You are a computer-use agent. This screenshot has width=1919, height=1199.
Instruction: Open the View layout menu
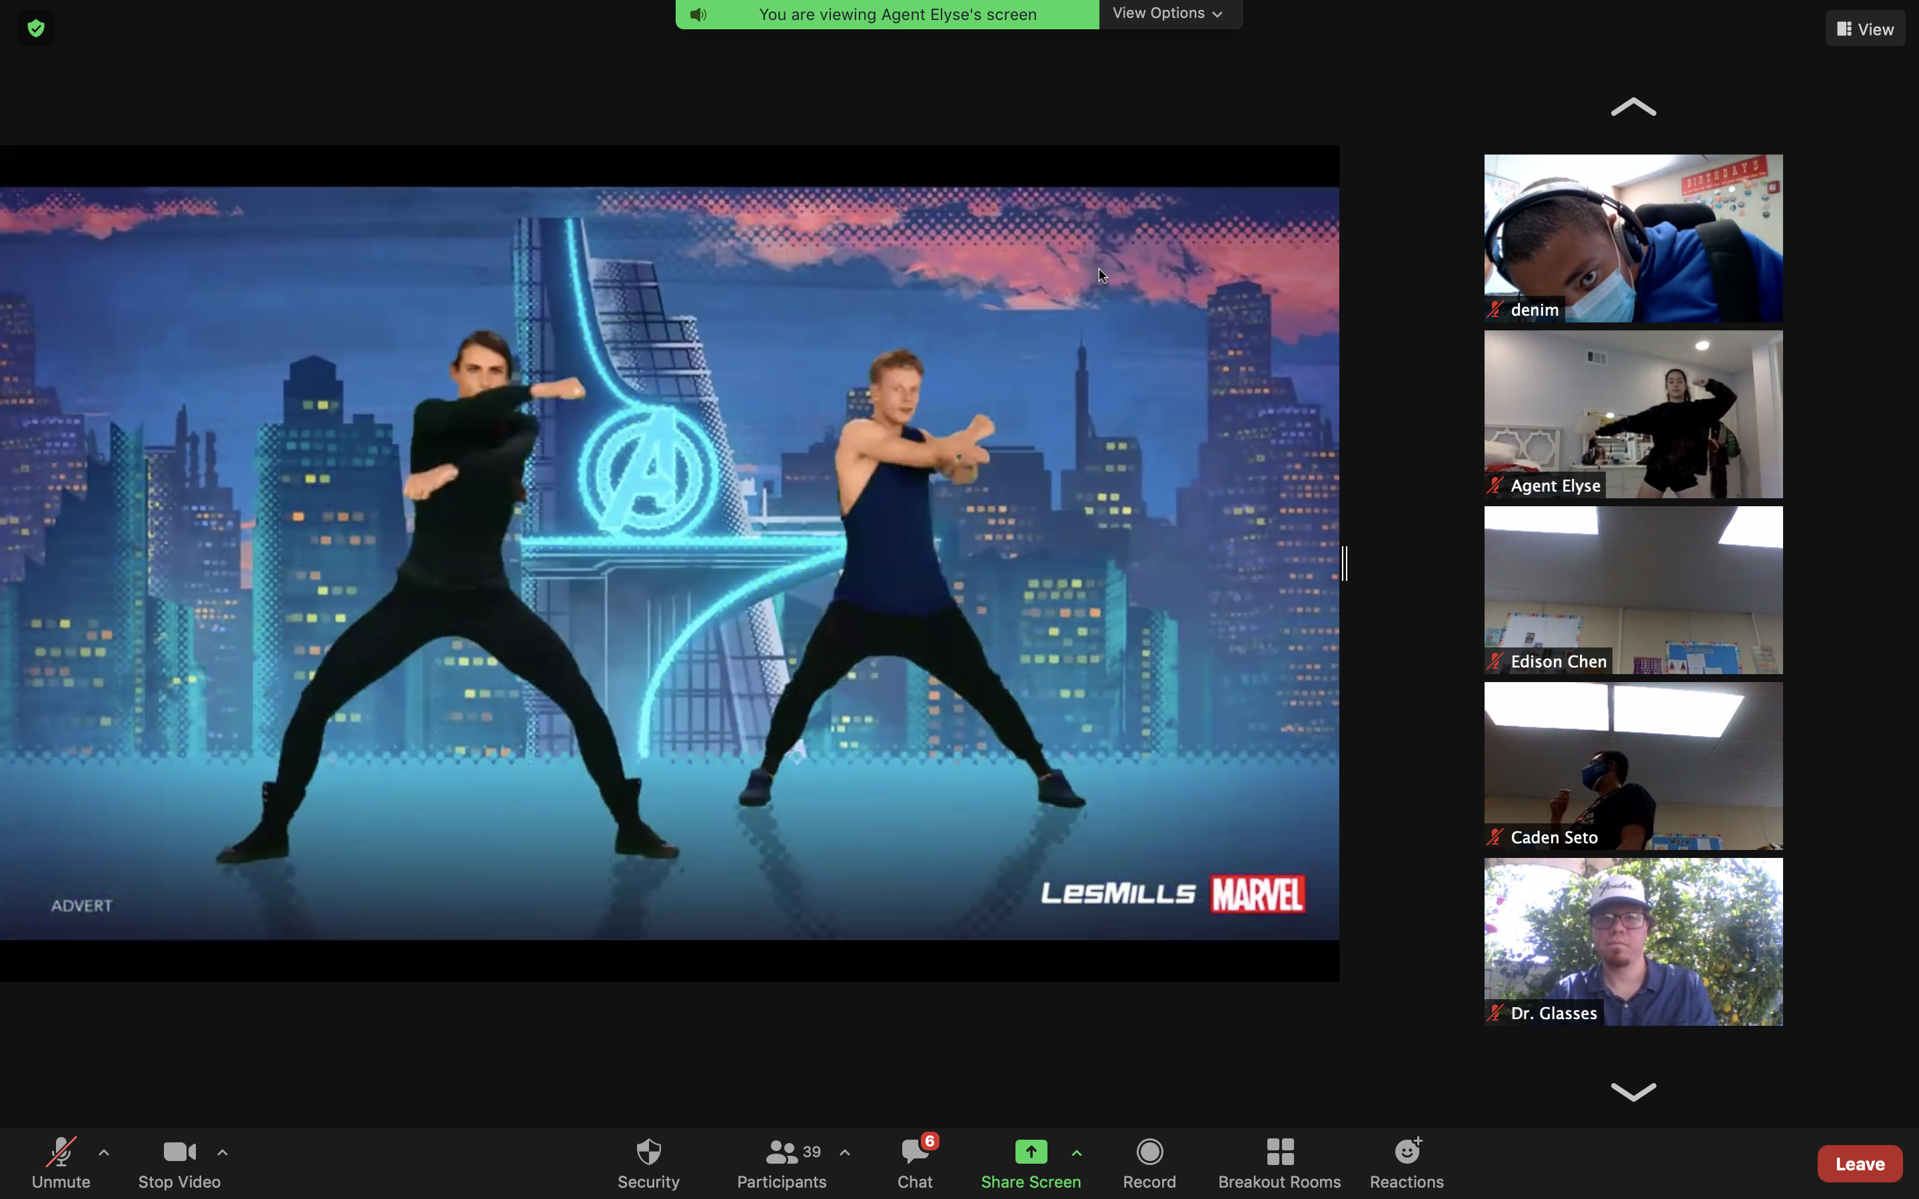click(x=1864, y=29)
